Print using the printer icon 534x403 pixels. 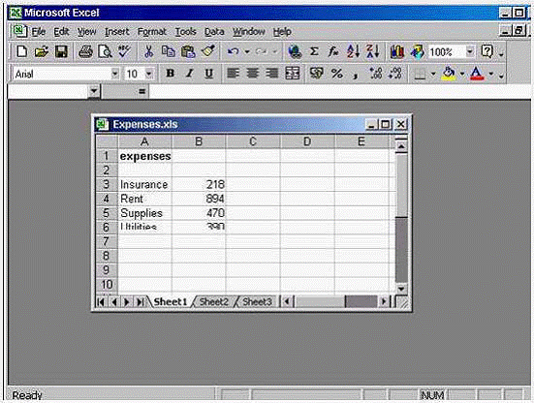click(x=85, y=51)
